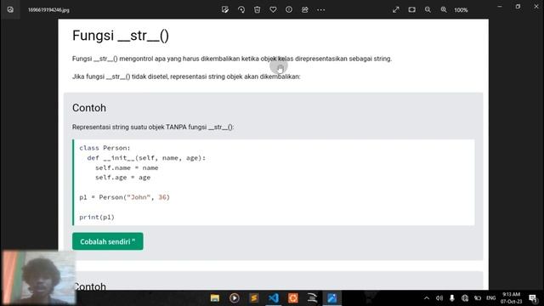Open the notification center icon

[x=533, y=298]
